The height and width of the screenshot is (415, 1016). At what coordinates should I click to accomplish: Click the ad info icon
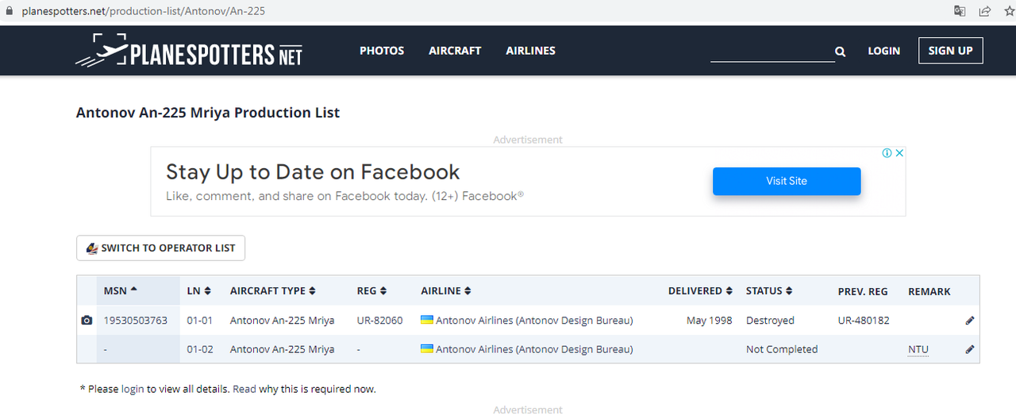pos(887,153)
